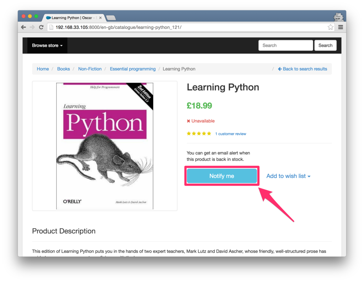Click the Unavailable status text
Image resolution: width=364 pixels, height=282 pixels.
(200, 121)
